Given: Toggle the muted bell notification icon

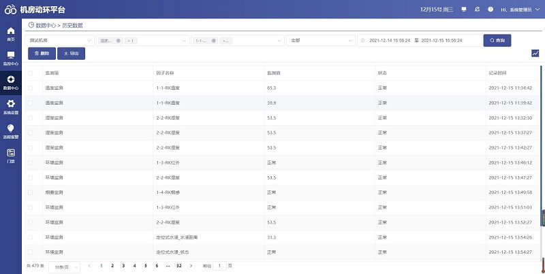Looking at the screenshot, I should pyautogui.click(x=478, y=10).
